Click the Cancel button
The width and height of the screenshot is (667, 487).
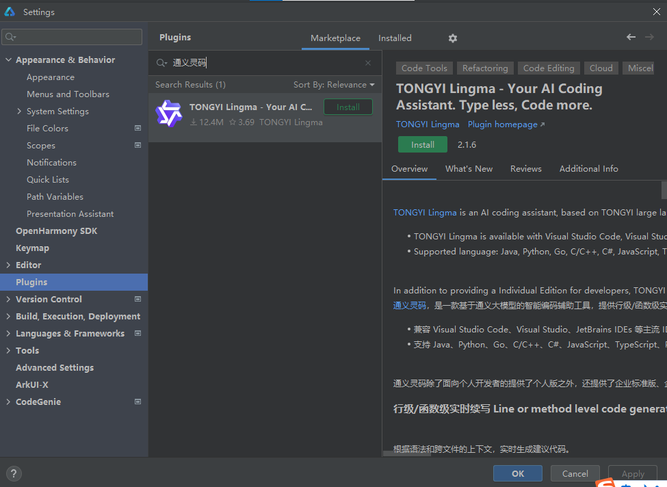(575, 473)
